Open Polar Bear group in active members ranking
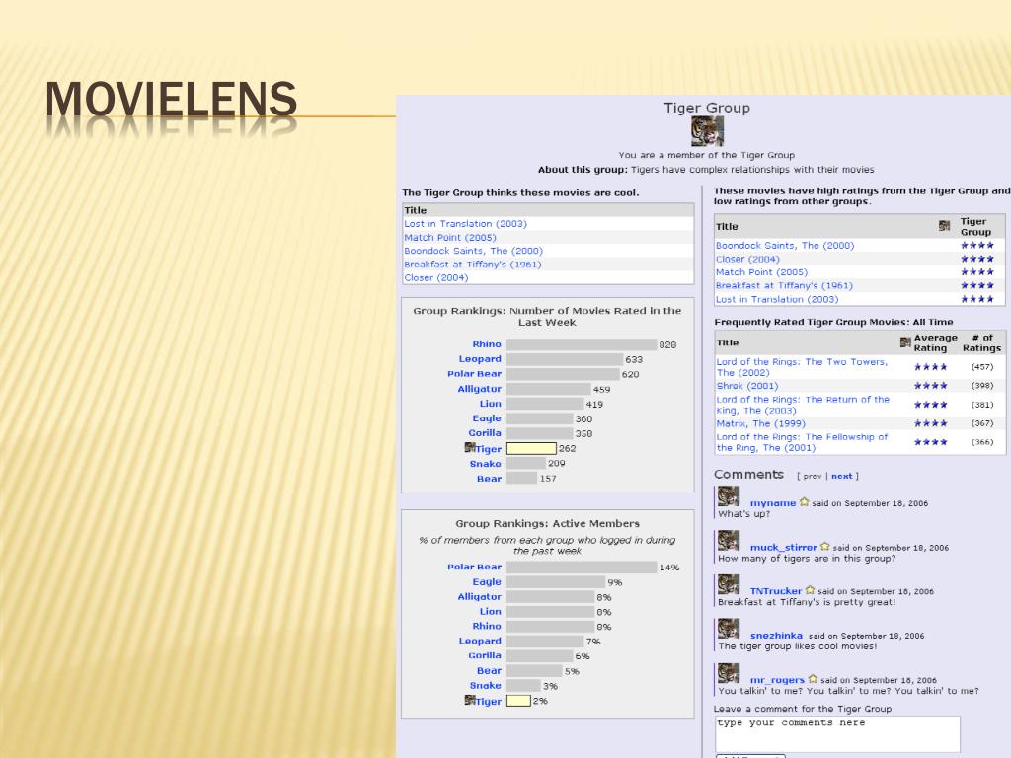 (x=474, y=567)
